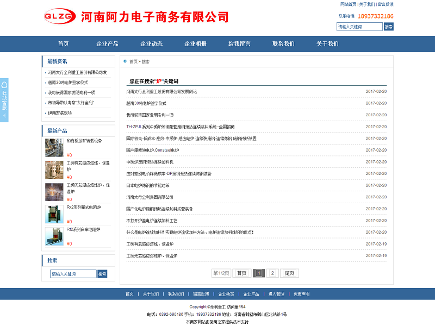The image size is (435, 332).
Task: Click the header keyword search input field
Action: point(359,27)
